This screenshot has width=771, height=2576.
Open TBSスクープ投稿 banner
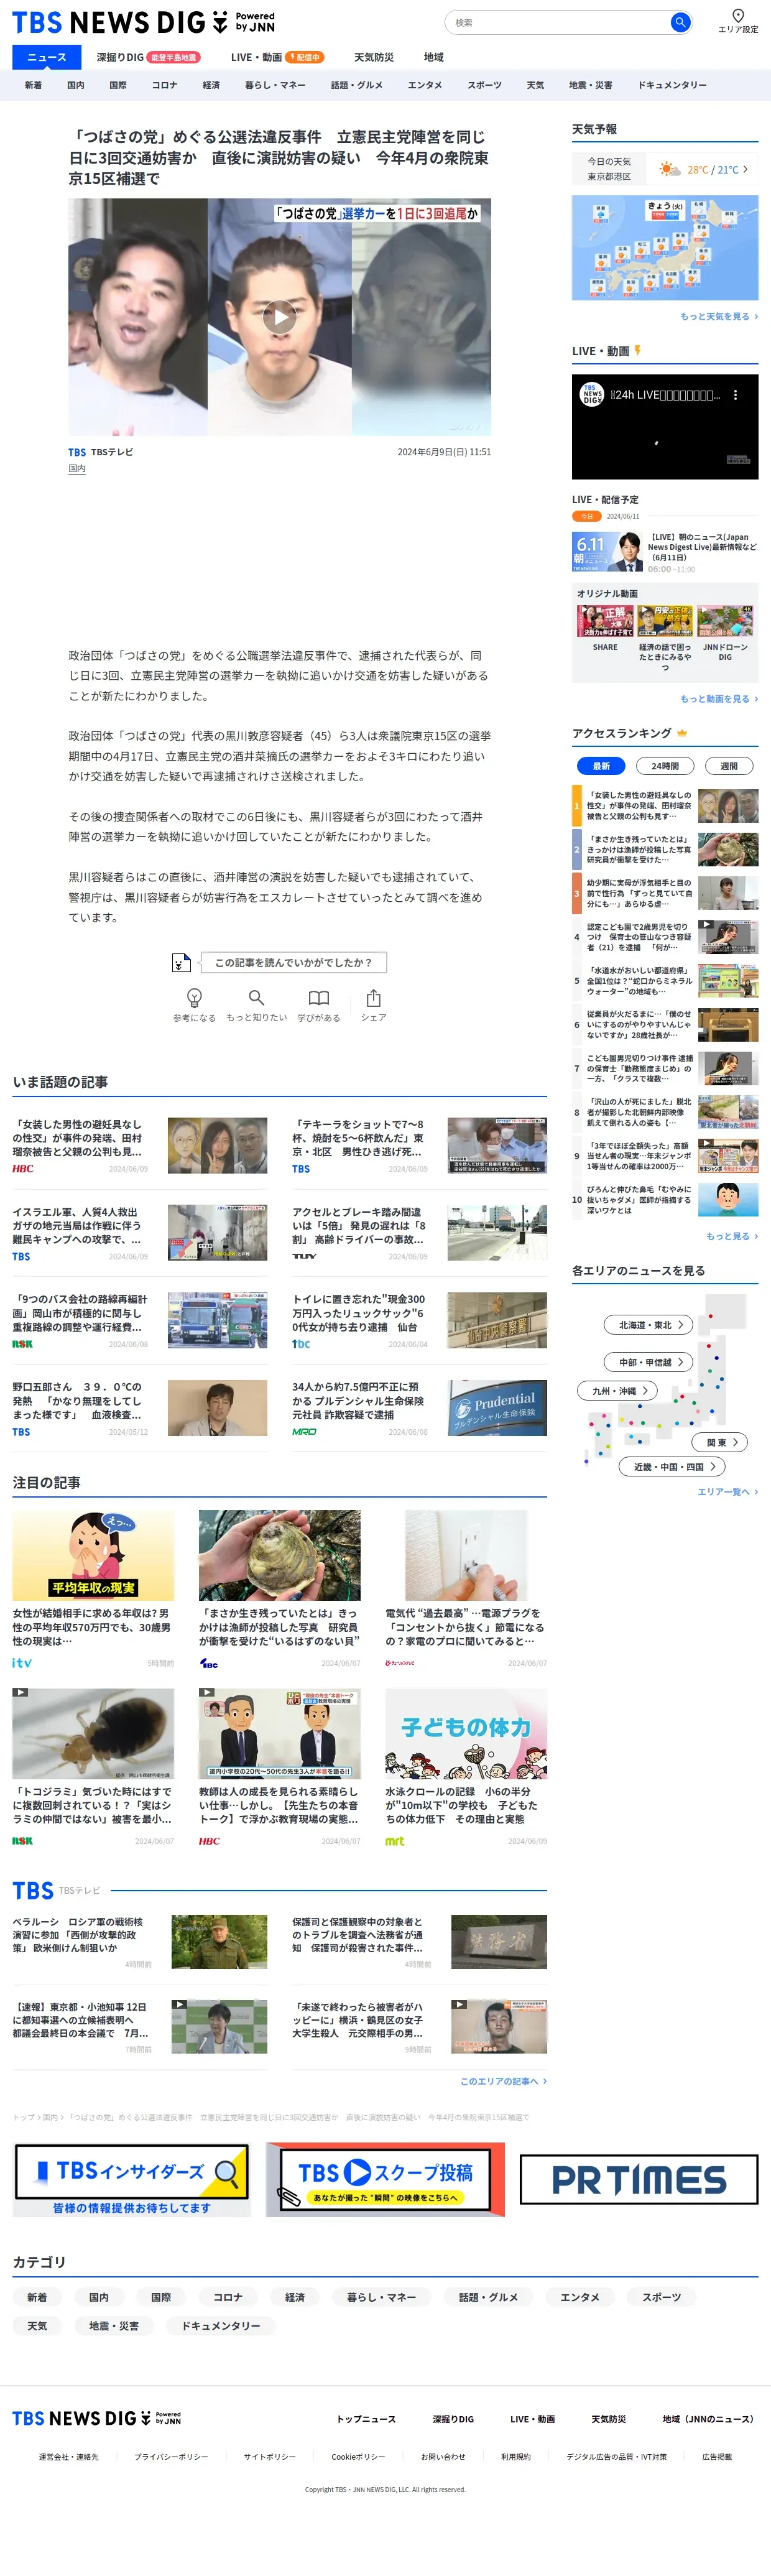click(x=385, y=2179)
